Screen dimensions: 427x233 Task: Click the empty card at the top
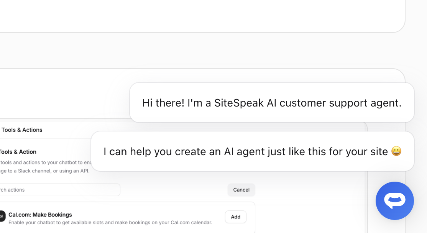click(192, 15)
